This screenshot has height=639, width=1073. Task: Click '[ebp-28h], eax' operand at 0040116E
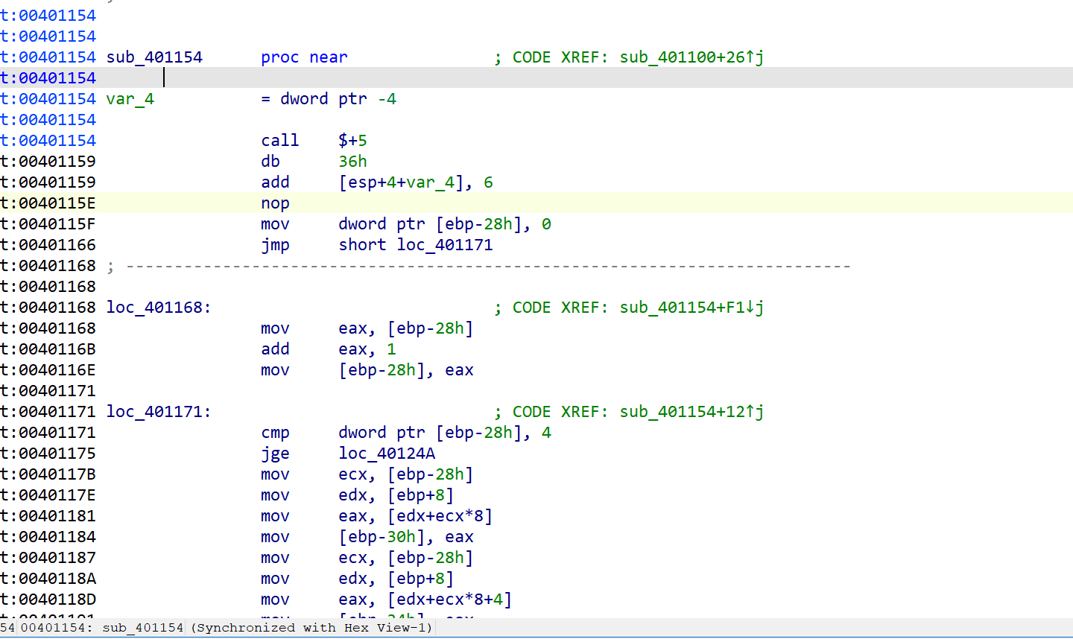pos(406,370)
